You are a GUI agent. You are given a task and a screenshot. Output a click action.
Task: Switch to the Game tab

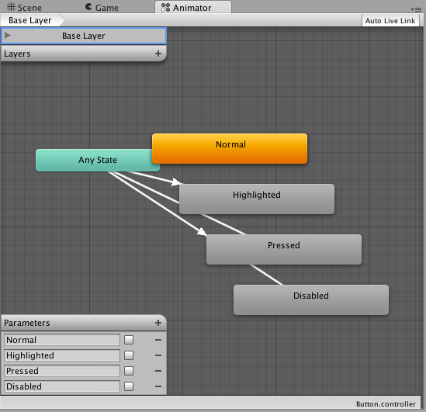tap(102, 7)
